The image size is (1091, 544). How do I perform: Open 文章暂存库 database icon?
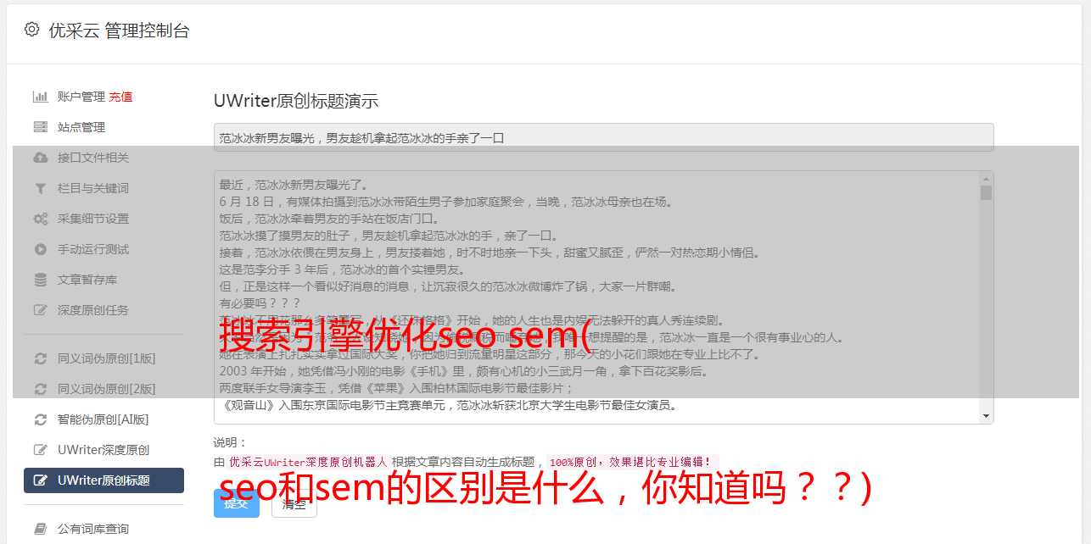coord(40,280)
